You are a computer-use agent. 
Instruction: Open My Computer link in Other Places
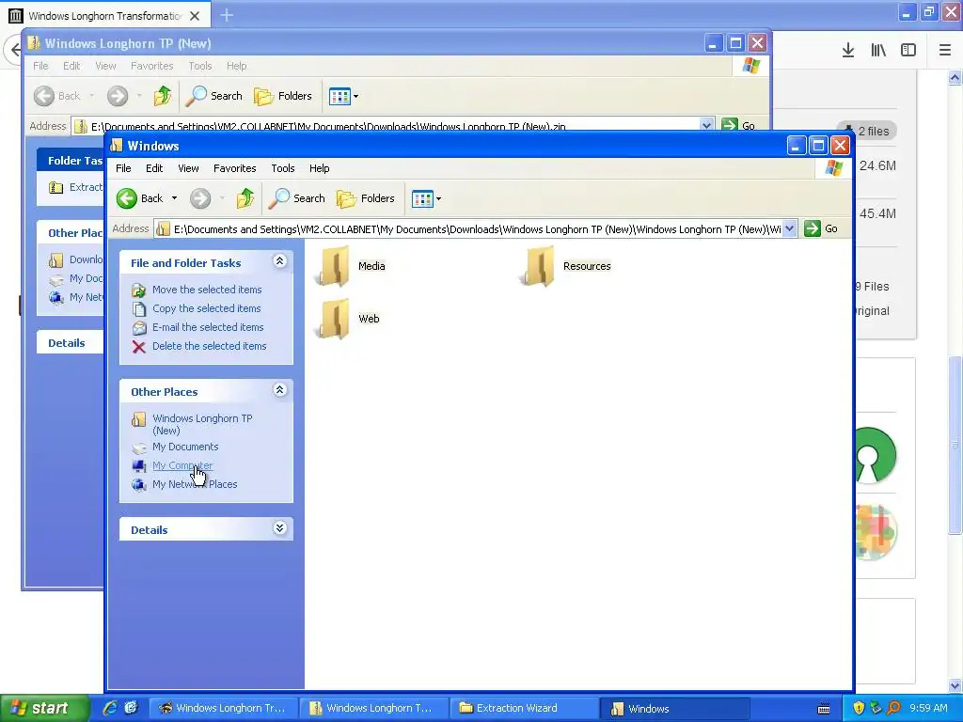point(182,465)
